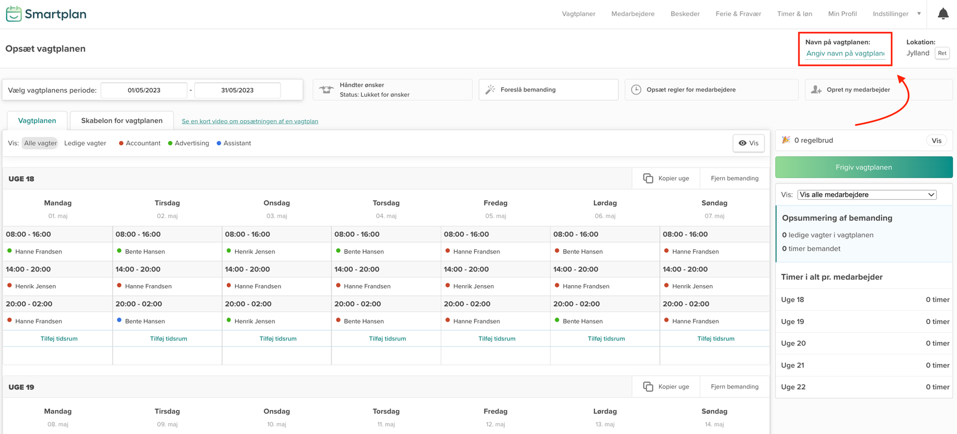Click the add-person icon for Opret ny medarbejder
This screenshot has width=957, height=434.
[816, 90]
